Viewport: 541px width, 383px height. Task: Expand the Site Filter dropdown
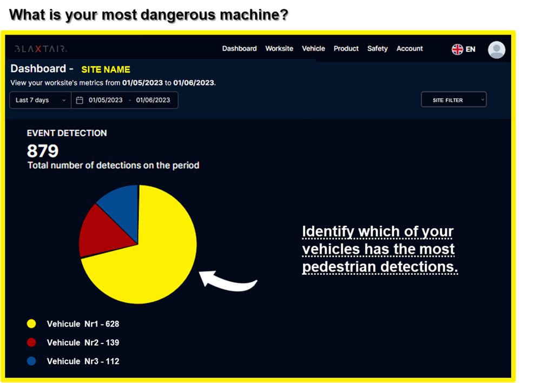[x=453, y=100]
